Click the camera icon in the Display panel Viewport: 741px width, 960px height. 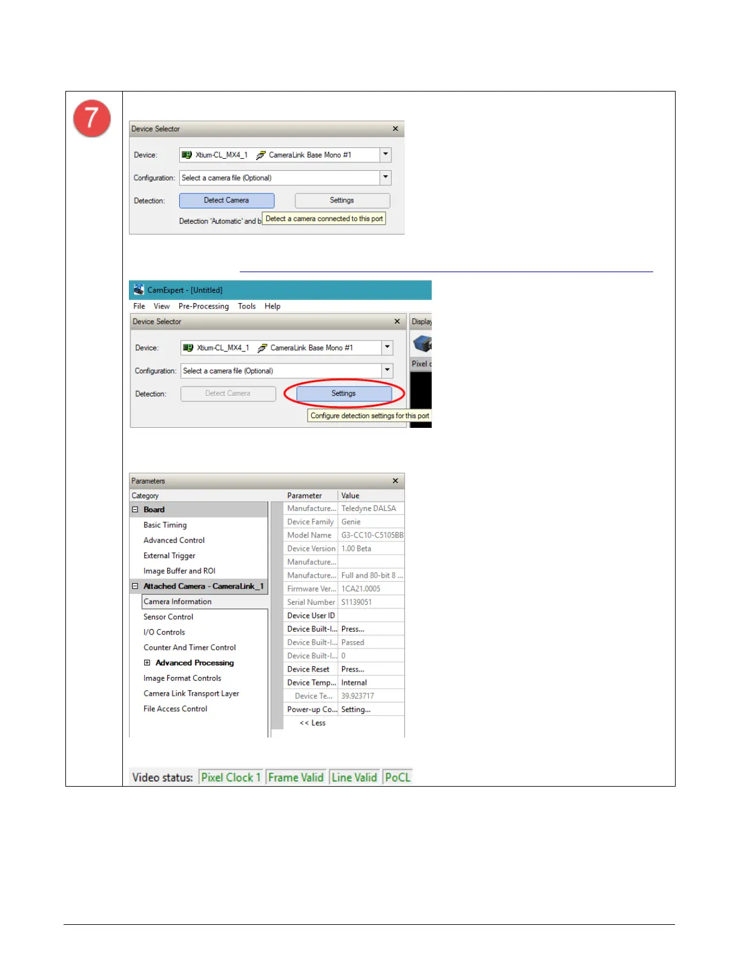tap(422, 344)
